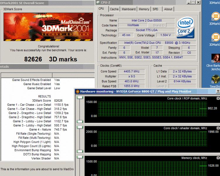Click the CPU-Z title bar application icon
This screenshot has height=176, width=220.
[98, 2]
